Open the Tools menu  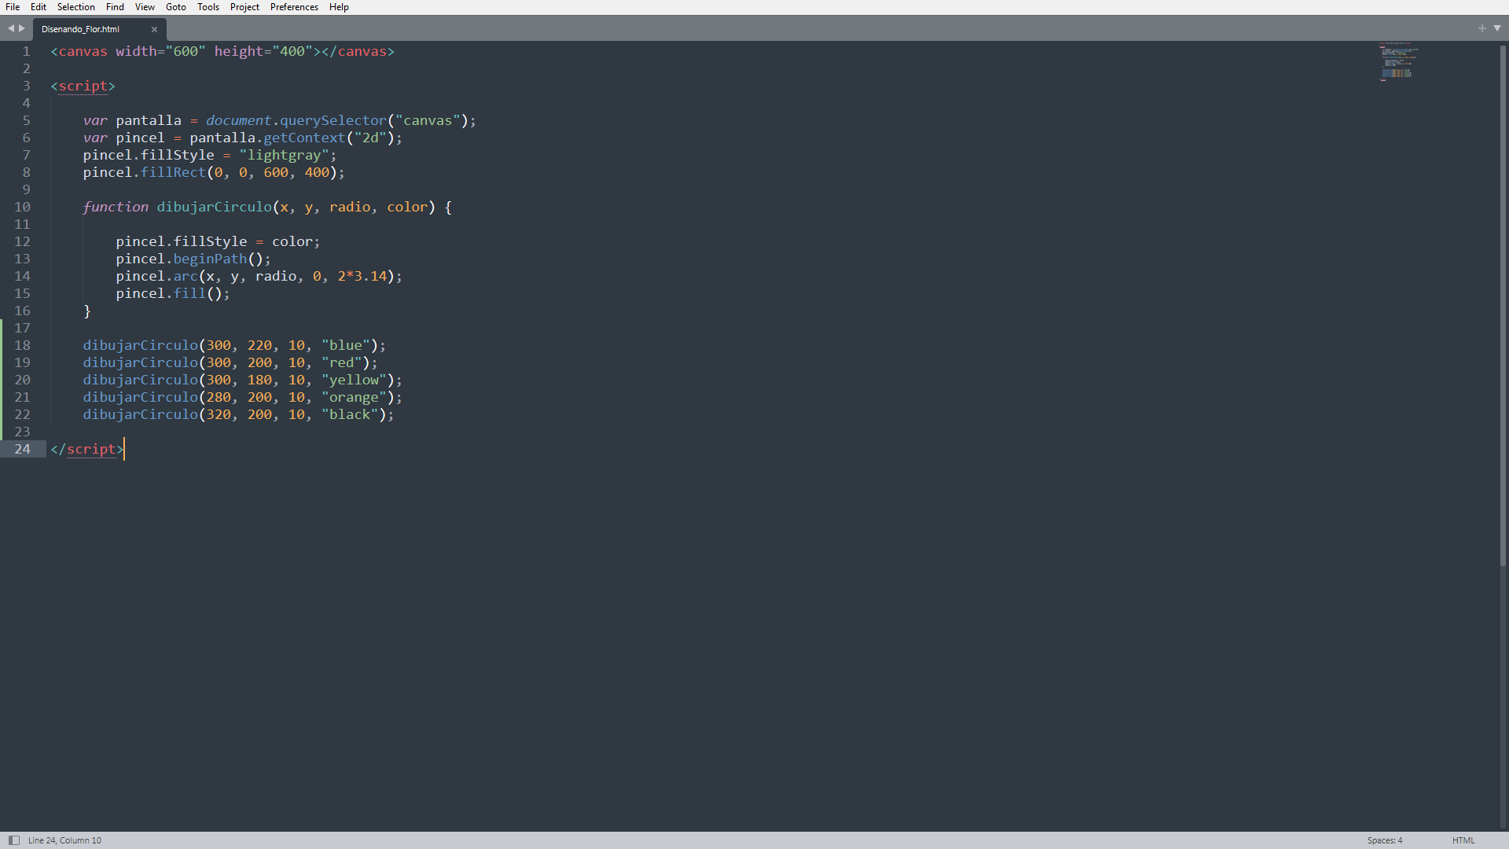point(208,7)
